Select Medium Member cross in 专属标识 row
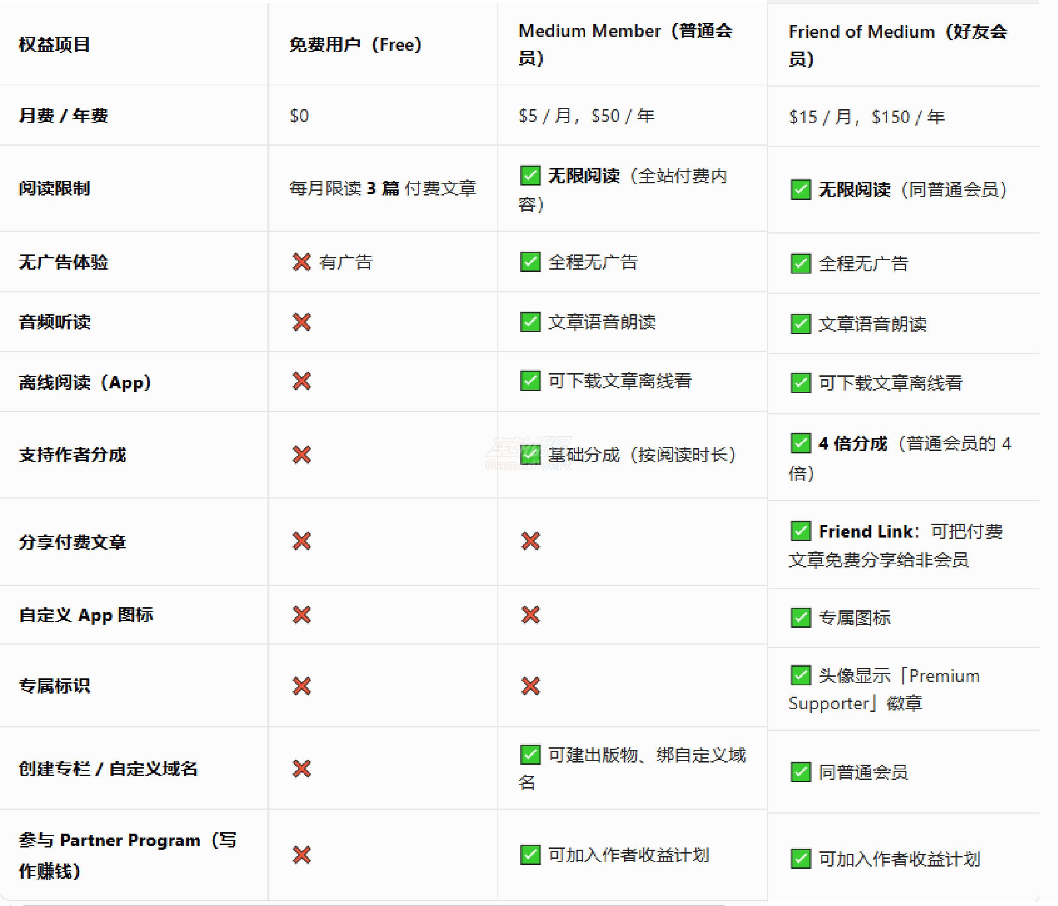The height and width of the screenshot is (906, 1058). [531, 686]
